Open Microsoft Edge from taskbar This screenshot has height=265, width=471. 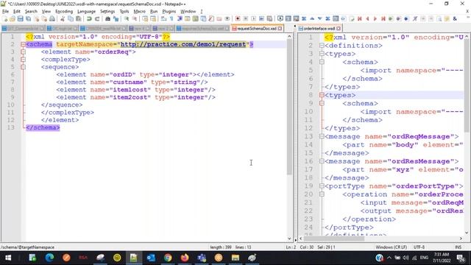[x=49, y=258]
